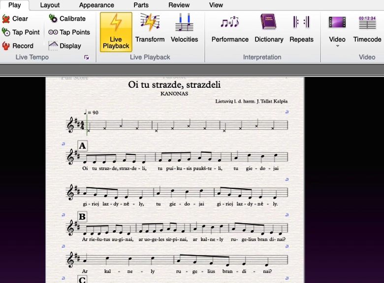The image size is (384, 283).
Task: Toggle the Live Tempo Display option
Action: 64,46
